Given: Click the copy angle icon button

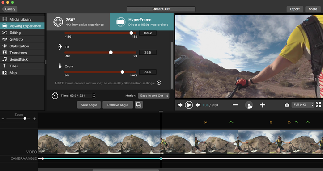Looking at the screenshot, I should click(139, 105).
